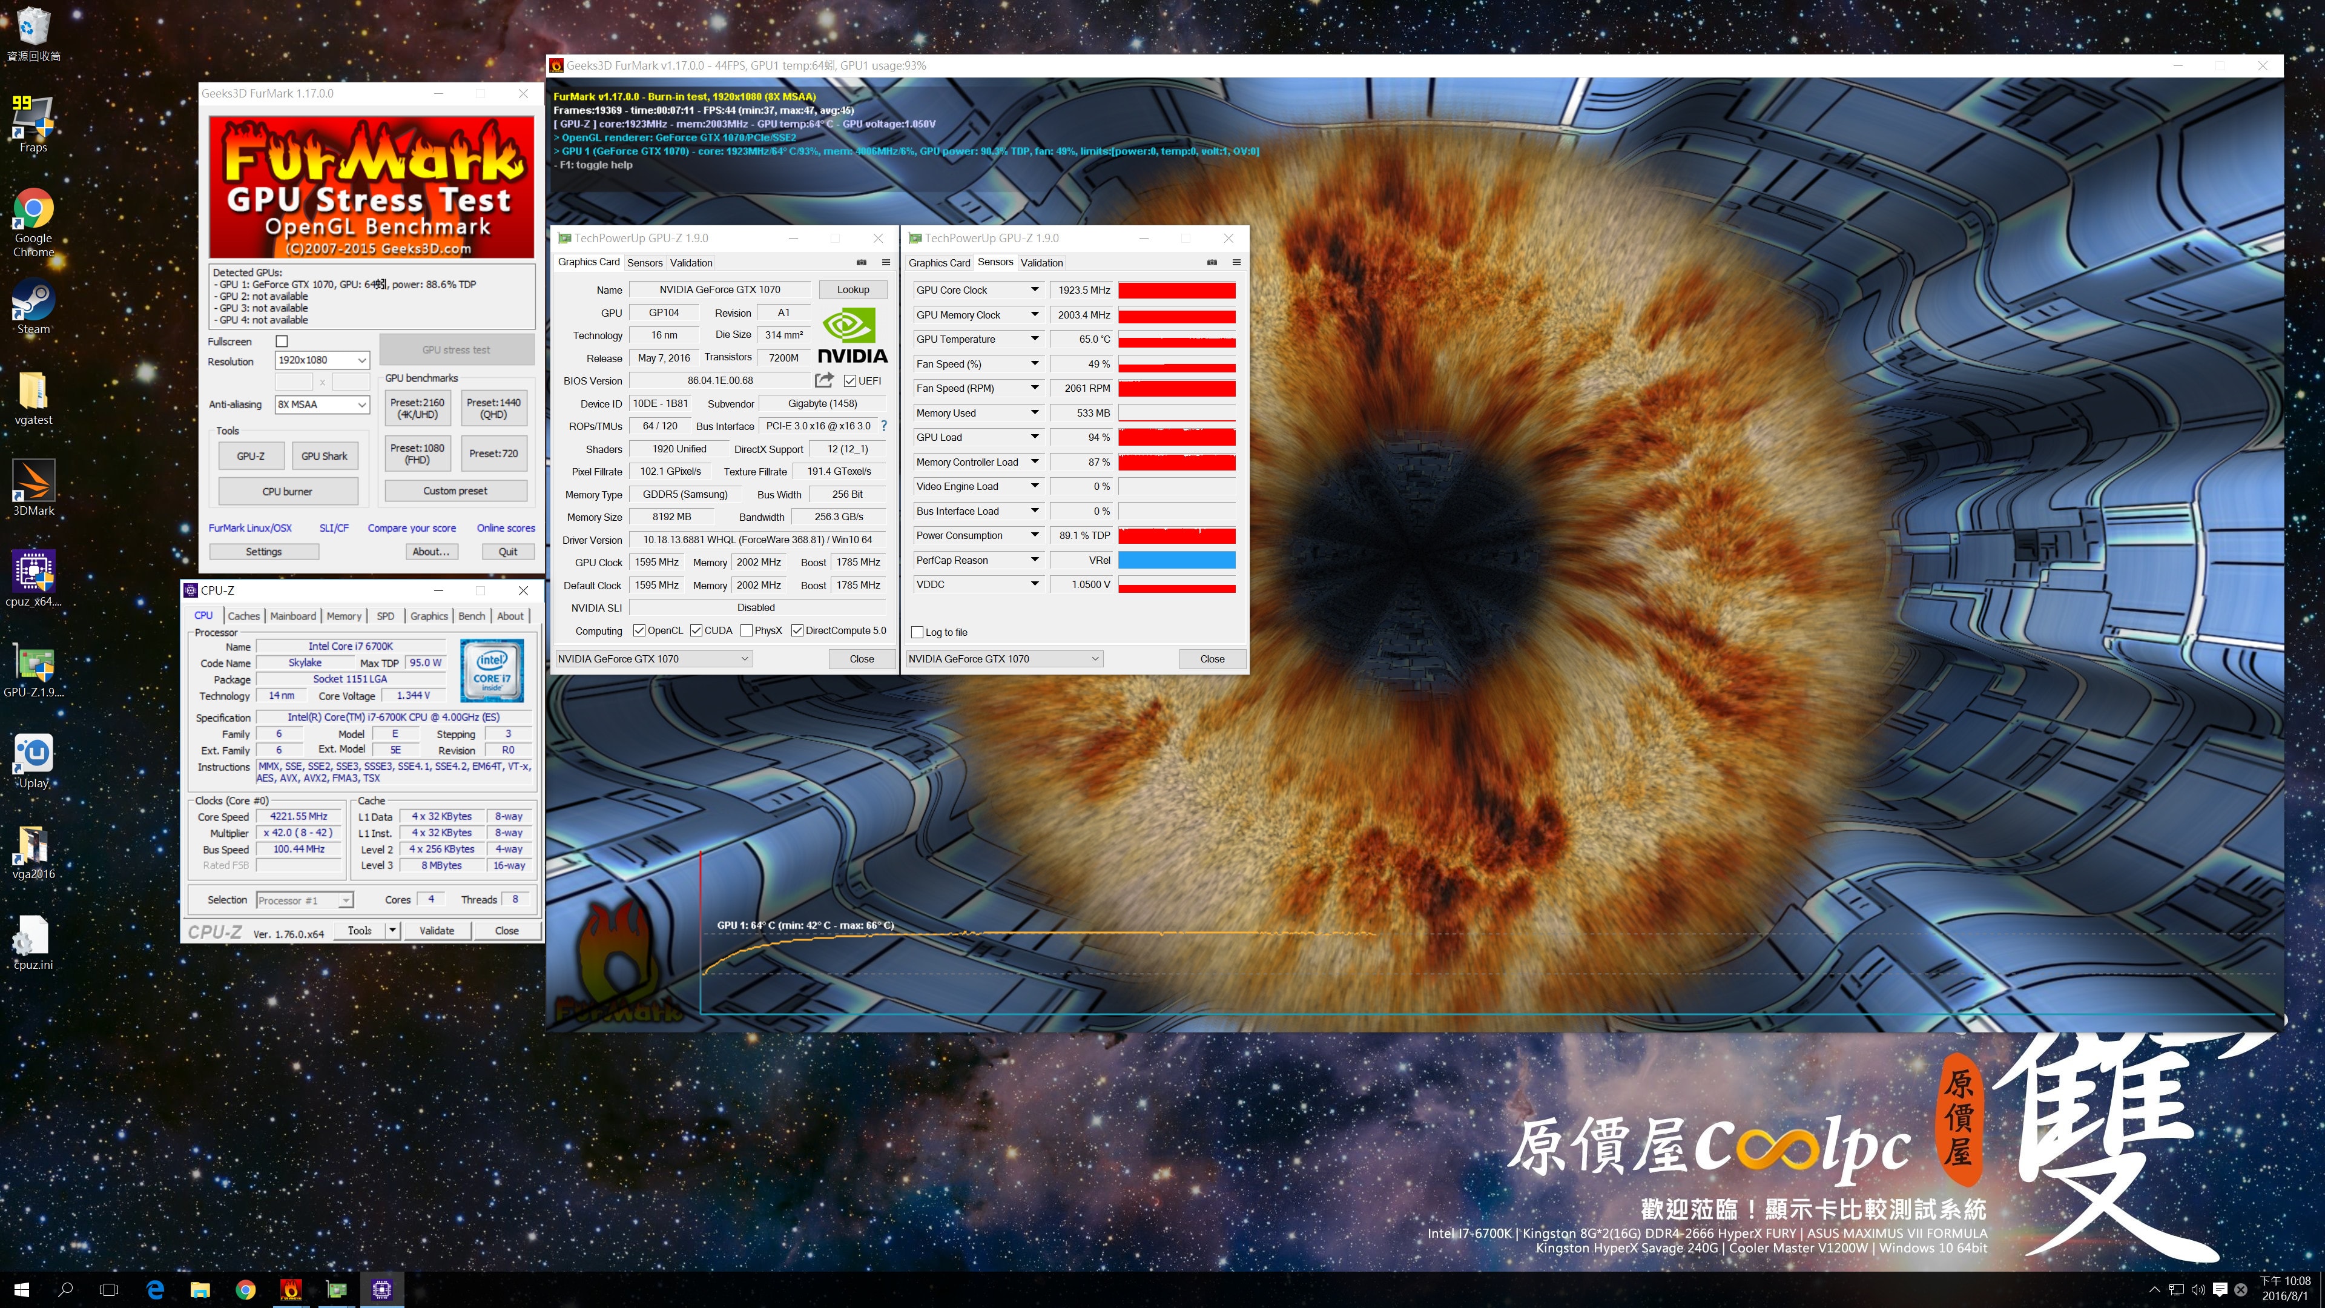Click the Validate button in CPU-Z
The image size is (2325, 1308).
pos(437,931)
